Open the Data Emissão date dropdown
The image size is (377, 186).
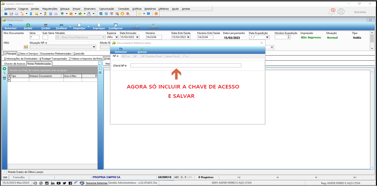pos(138,37)
